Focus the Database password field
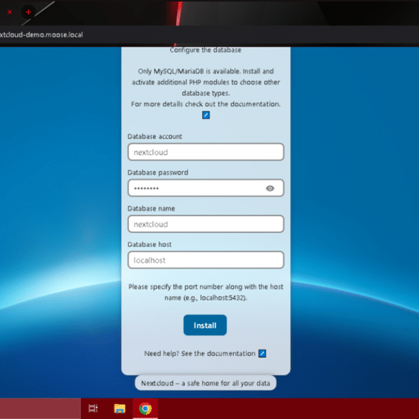This screenshot has height=419, width=419. (x=206, y=188)
